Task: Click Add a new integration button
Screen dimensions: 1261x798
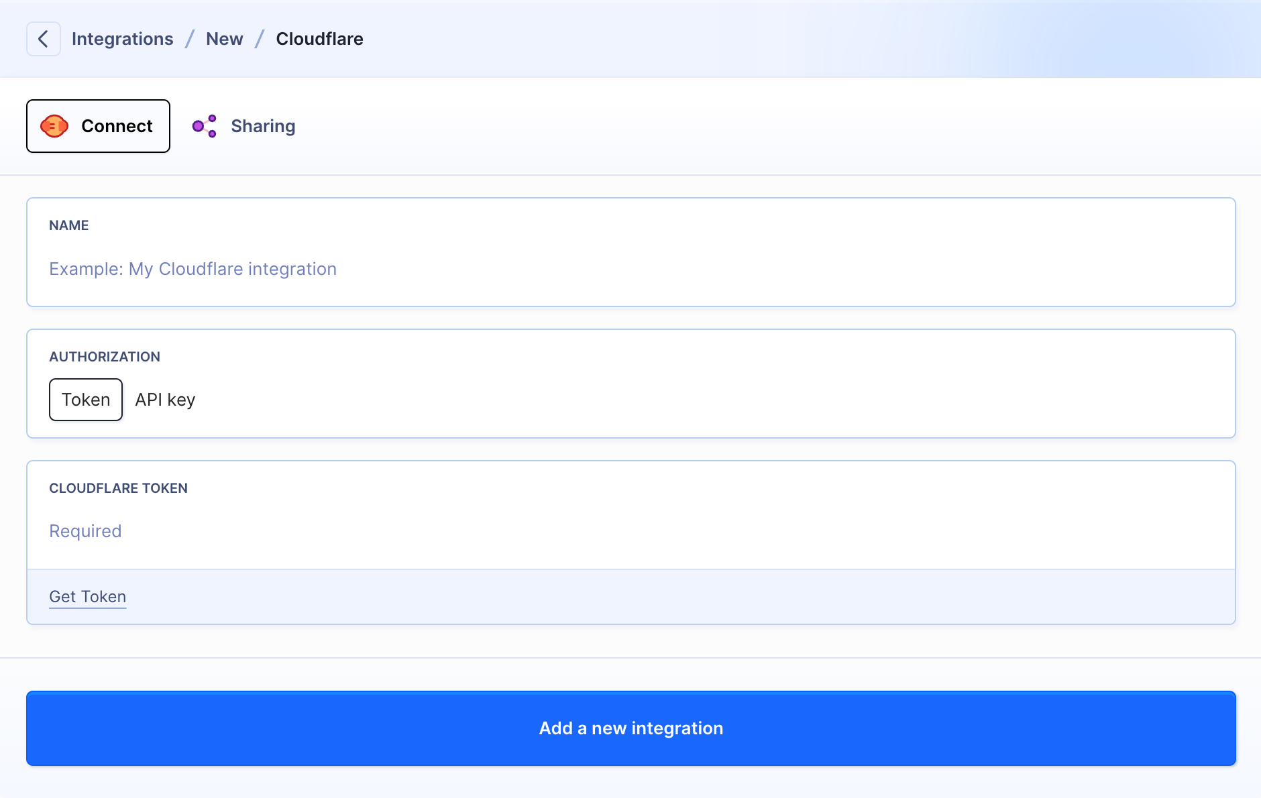Action: [x=630, y=728]
